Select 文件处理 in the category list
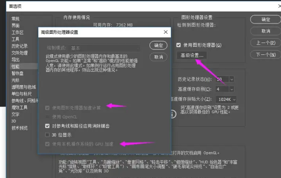The image size is (281, 178). coord(19,53)
